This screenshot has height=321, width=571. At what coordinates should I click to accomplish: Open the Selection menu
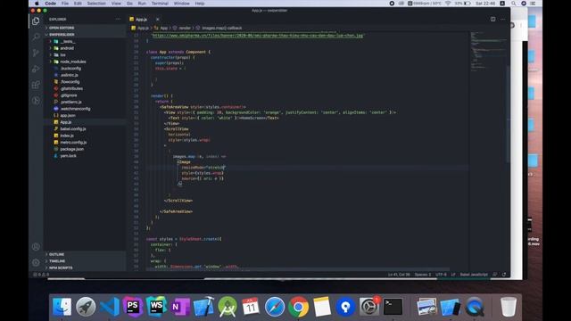click(96, 4)
